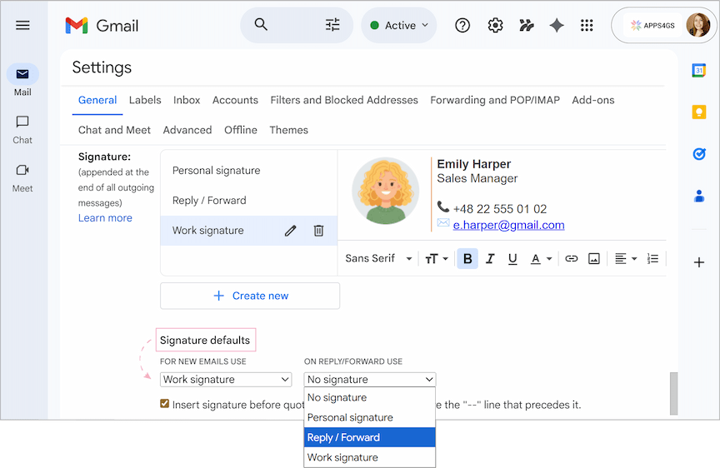
Task: Choose Reply / Forward from dropdown list
Action: [369, 437]
